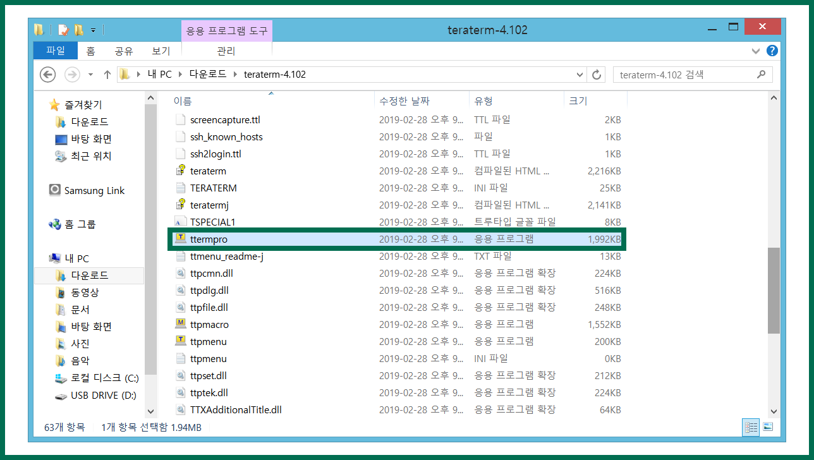The height and width of the screenshot is (460, 814).
Task: Click the teraterm compiled HTML help icon
Action: click(180, 171)
